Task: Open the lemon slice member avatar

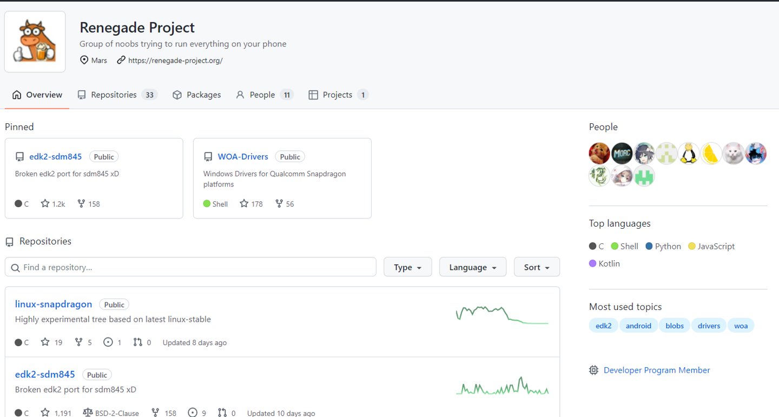Action: click(711, 154)
